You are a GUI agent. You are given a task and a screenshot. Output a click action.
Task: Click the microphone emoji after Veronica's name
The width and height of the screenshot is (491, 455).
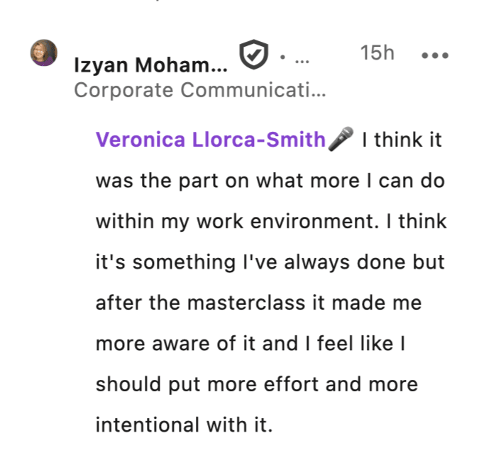(341, 139)
